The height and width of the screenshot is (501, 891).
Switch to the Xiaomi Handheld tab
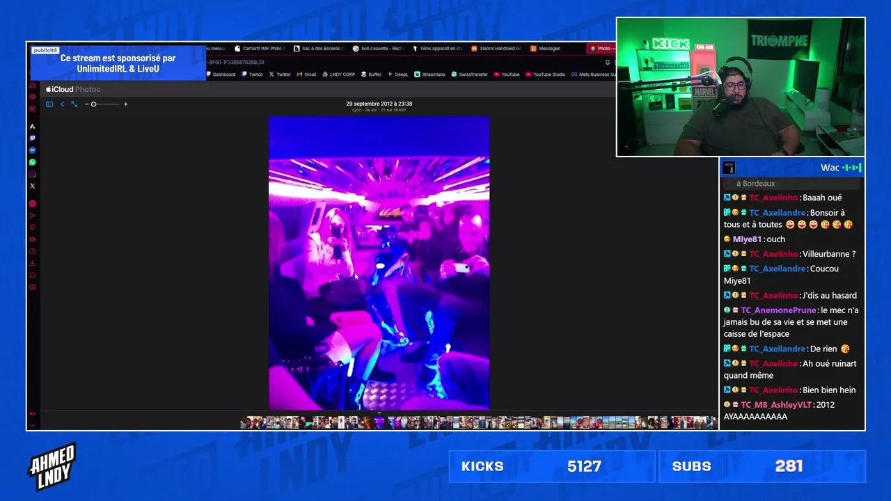coord(496,49)
